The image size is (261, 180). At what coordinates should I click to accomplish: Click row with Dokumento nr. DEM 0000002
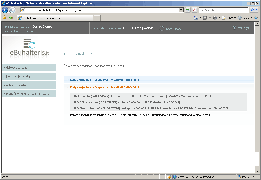(159, 96)
